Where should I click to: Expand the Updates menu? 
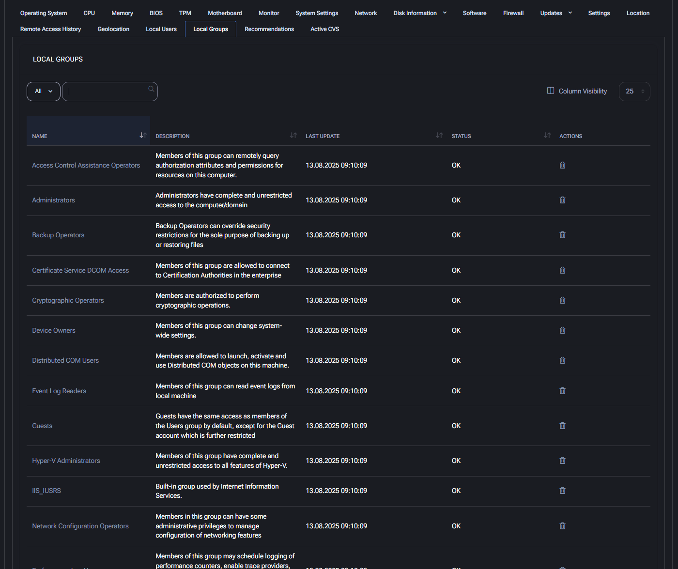556,13
